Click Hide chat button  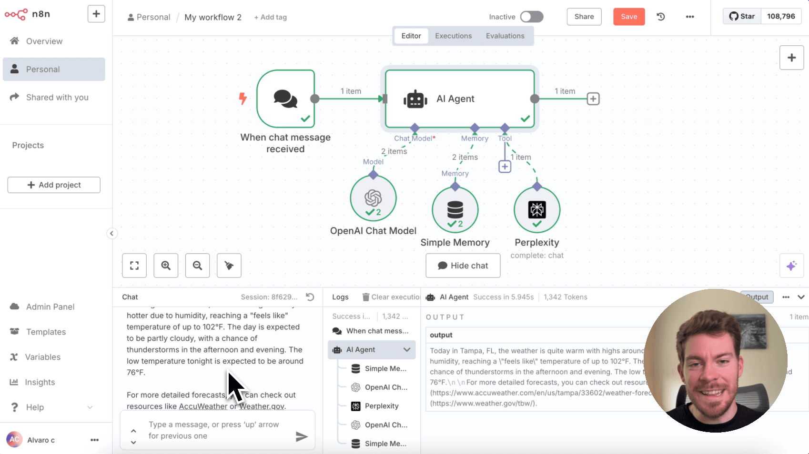pyautogui.click(x=463, y=266)
